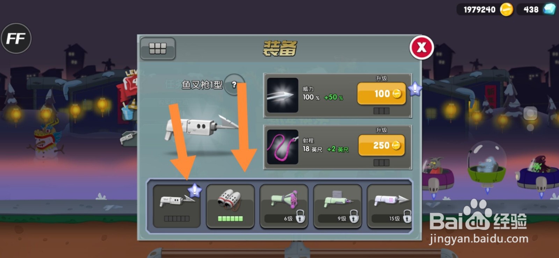Screen dimensions: 559x258
Task: Select the weapon locked at level 15
Action: pyautogui.click(x=389, y=206)
